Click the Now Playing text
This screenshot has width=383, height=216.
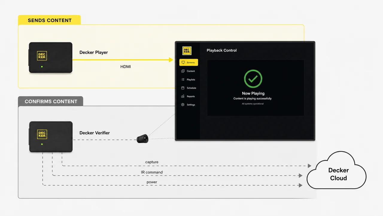[x=253, y=93]
